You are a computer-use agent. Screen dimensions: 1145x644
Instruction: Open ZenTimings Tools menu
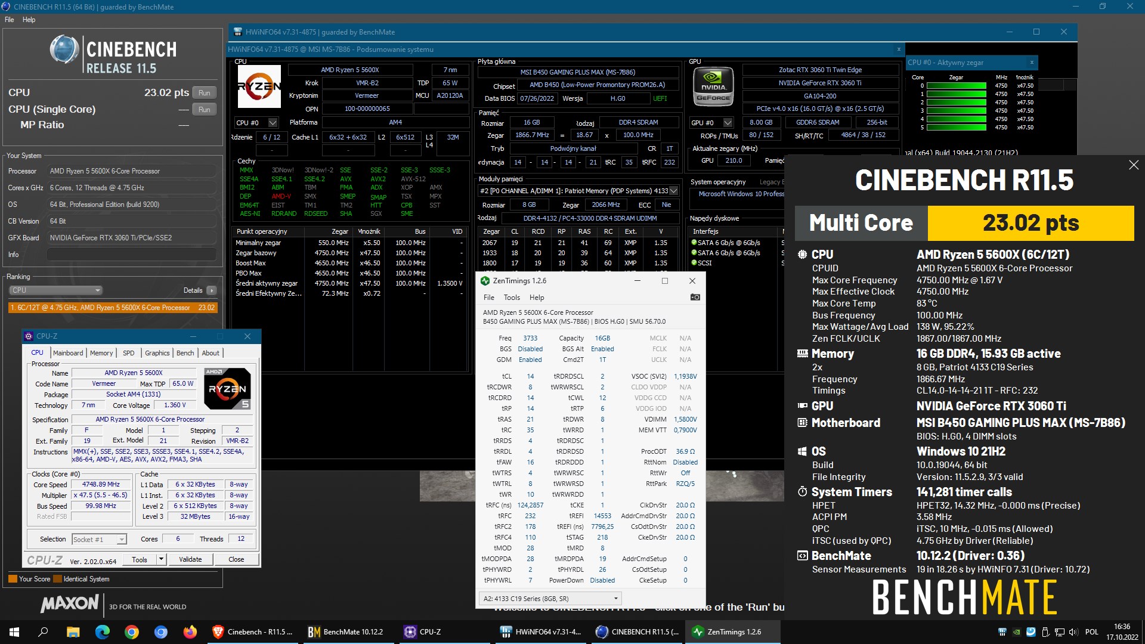pos(512,298)
